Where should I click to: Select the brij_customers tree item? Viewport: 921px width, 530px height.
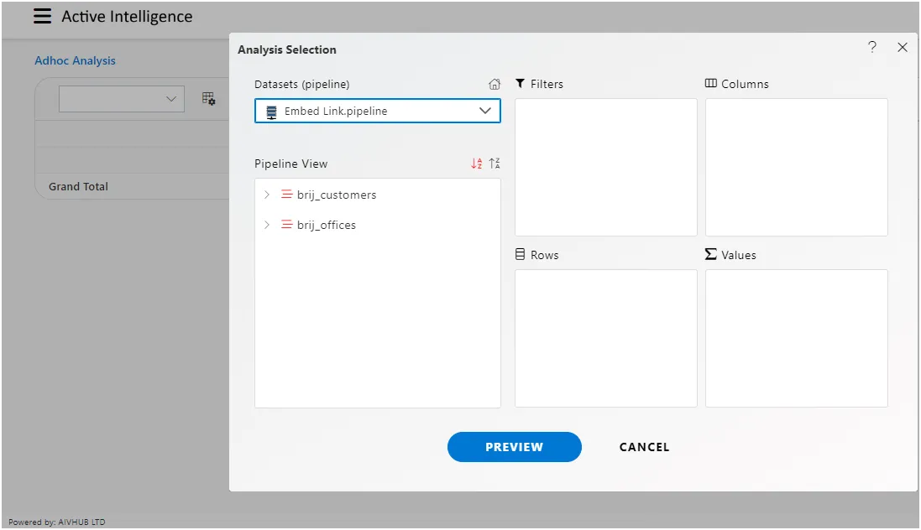point(337,195)
